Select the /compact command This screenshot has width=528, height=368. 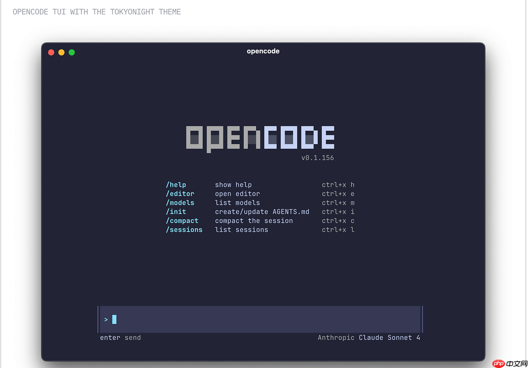click(182, 221)
